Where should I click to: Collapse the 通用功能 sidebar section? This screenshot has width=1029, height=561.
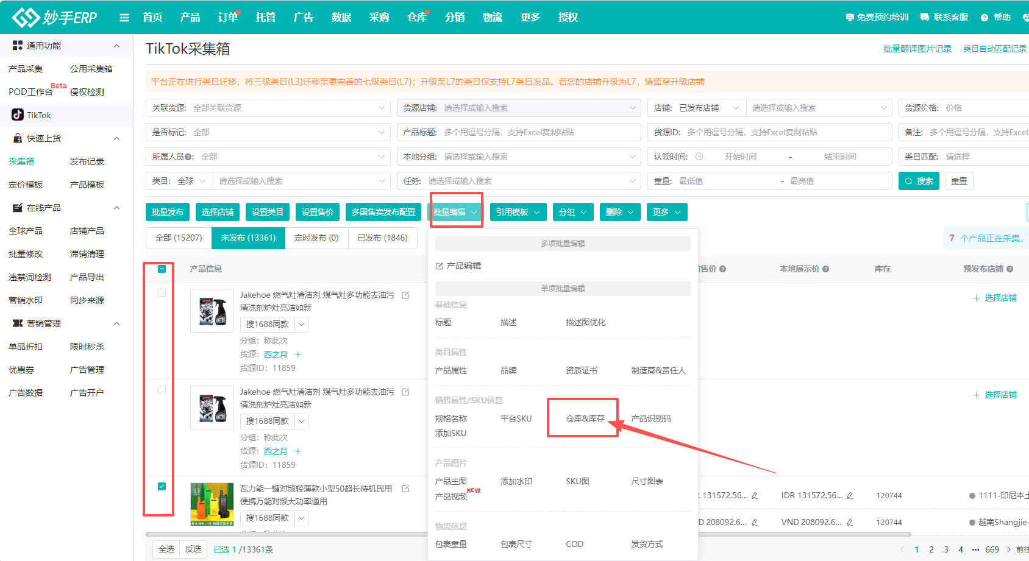pyautogui.click(x=116, y=46)
